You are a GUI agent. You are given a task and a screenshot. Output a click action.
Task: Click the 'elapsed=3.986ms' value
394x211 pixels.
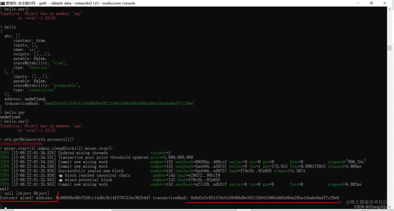tap(344, 166)
